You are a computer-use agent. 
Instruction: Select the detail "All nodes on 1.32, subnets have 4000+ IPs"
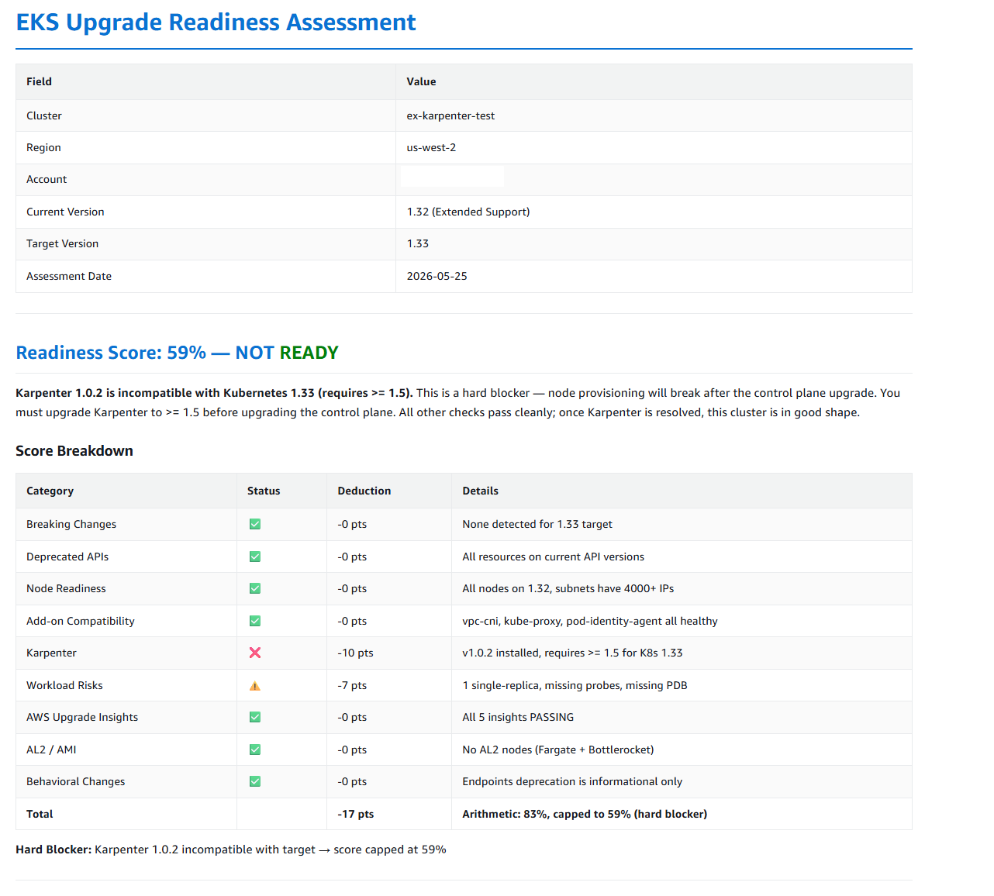click(568, 588)
